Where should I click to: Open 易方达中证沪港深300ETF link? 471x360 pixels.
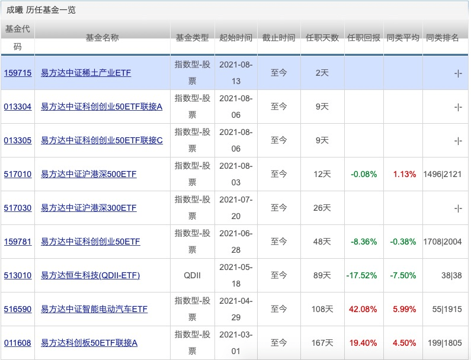[89, 208]
